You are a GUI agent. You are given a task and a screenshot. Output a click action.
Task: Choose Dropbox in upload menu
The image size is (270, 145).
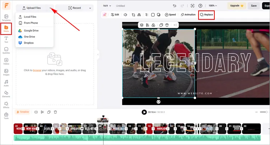click(x=34, y=43)
